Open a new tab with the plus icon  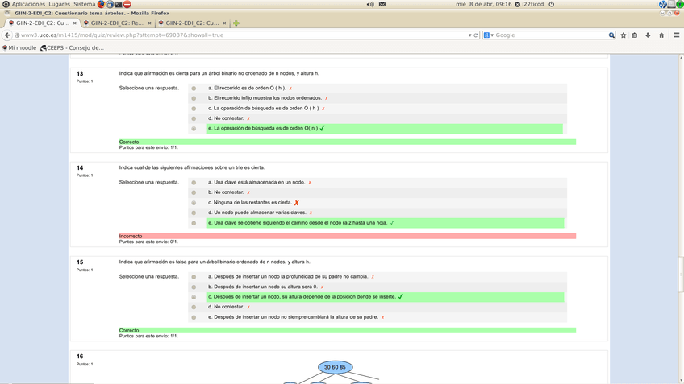click(236, 23)
